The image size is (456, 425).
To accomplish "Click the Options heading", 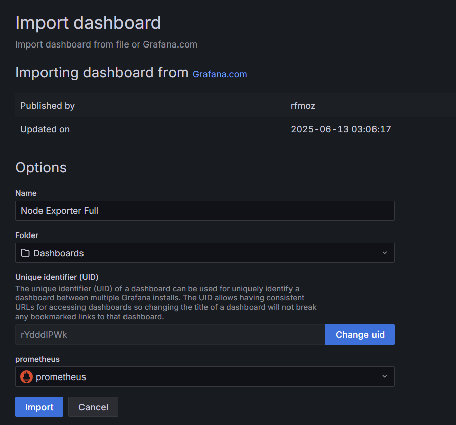I will pyautogui.click(x=41, y=167).
